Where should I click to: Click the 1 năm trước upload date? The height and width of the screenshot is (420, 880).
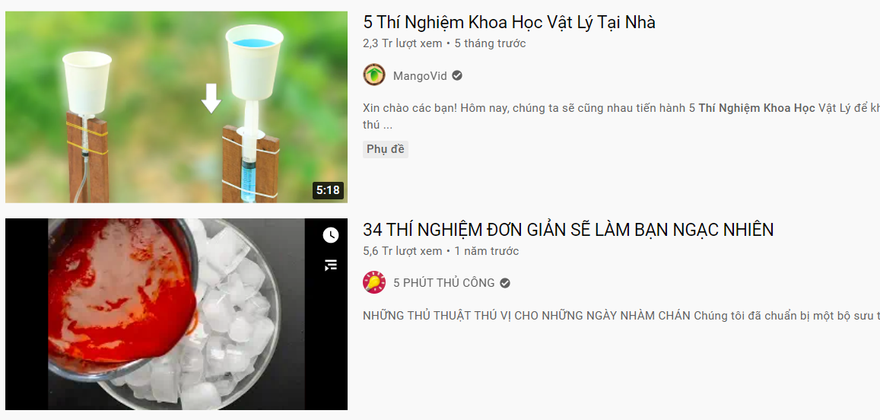487,251
